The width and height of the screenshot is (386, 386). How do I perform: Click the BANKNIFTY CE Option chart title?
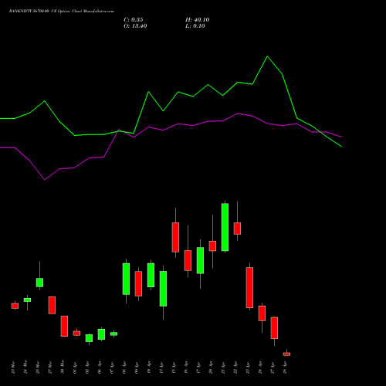click(x=62, y=12)
